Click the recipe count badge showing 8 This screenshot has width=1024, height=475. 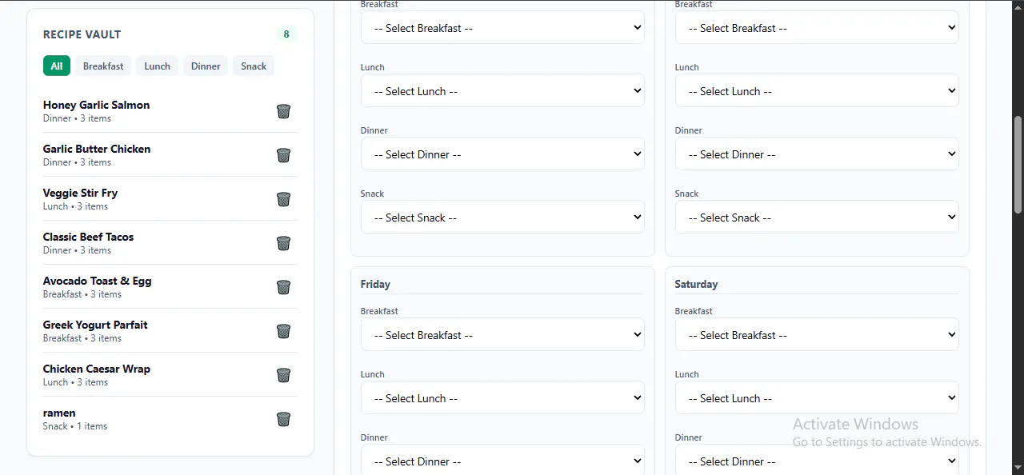tap(286, 34)
